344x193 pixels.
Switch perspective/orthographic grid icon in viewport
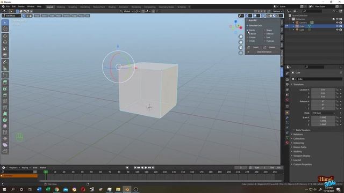pyautogui.click(x=241, y=53)
